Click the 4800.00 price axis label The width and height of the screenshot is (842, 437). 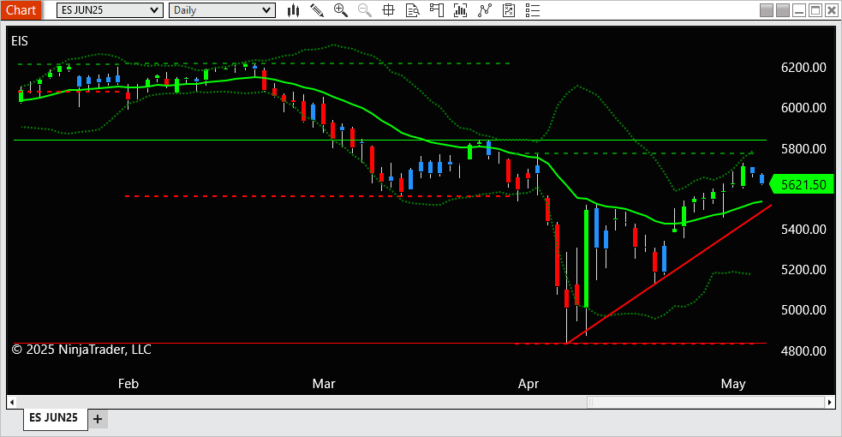[803, 351]
